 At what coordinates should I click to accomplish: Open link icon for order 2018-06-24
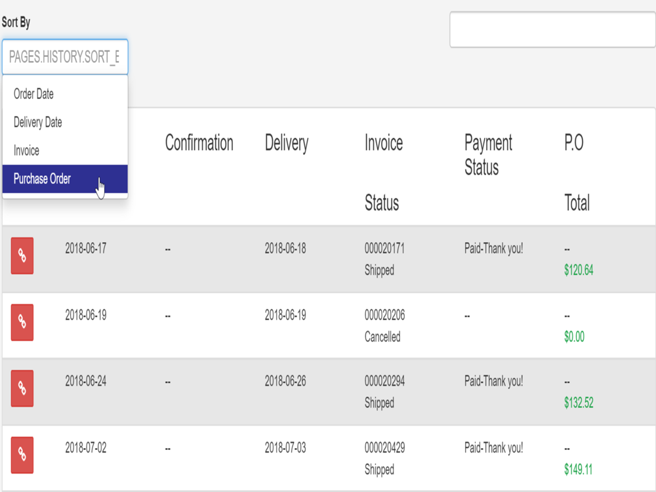click(22, 388)
